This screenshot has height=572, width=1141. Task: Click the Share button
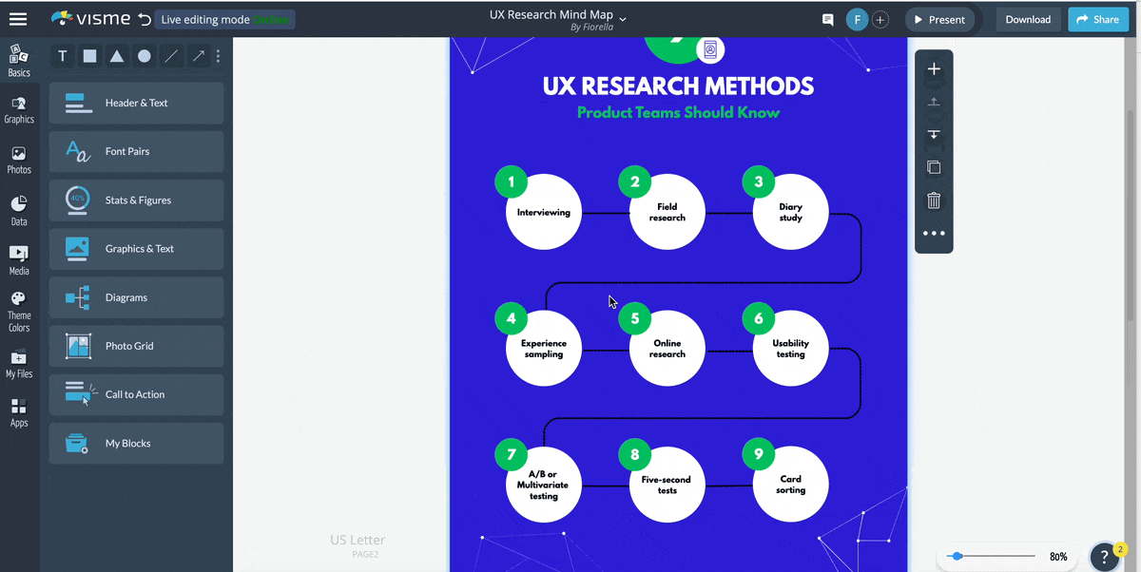click(1098, 19)
